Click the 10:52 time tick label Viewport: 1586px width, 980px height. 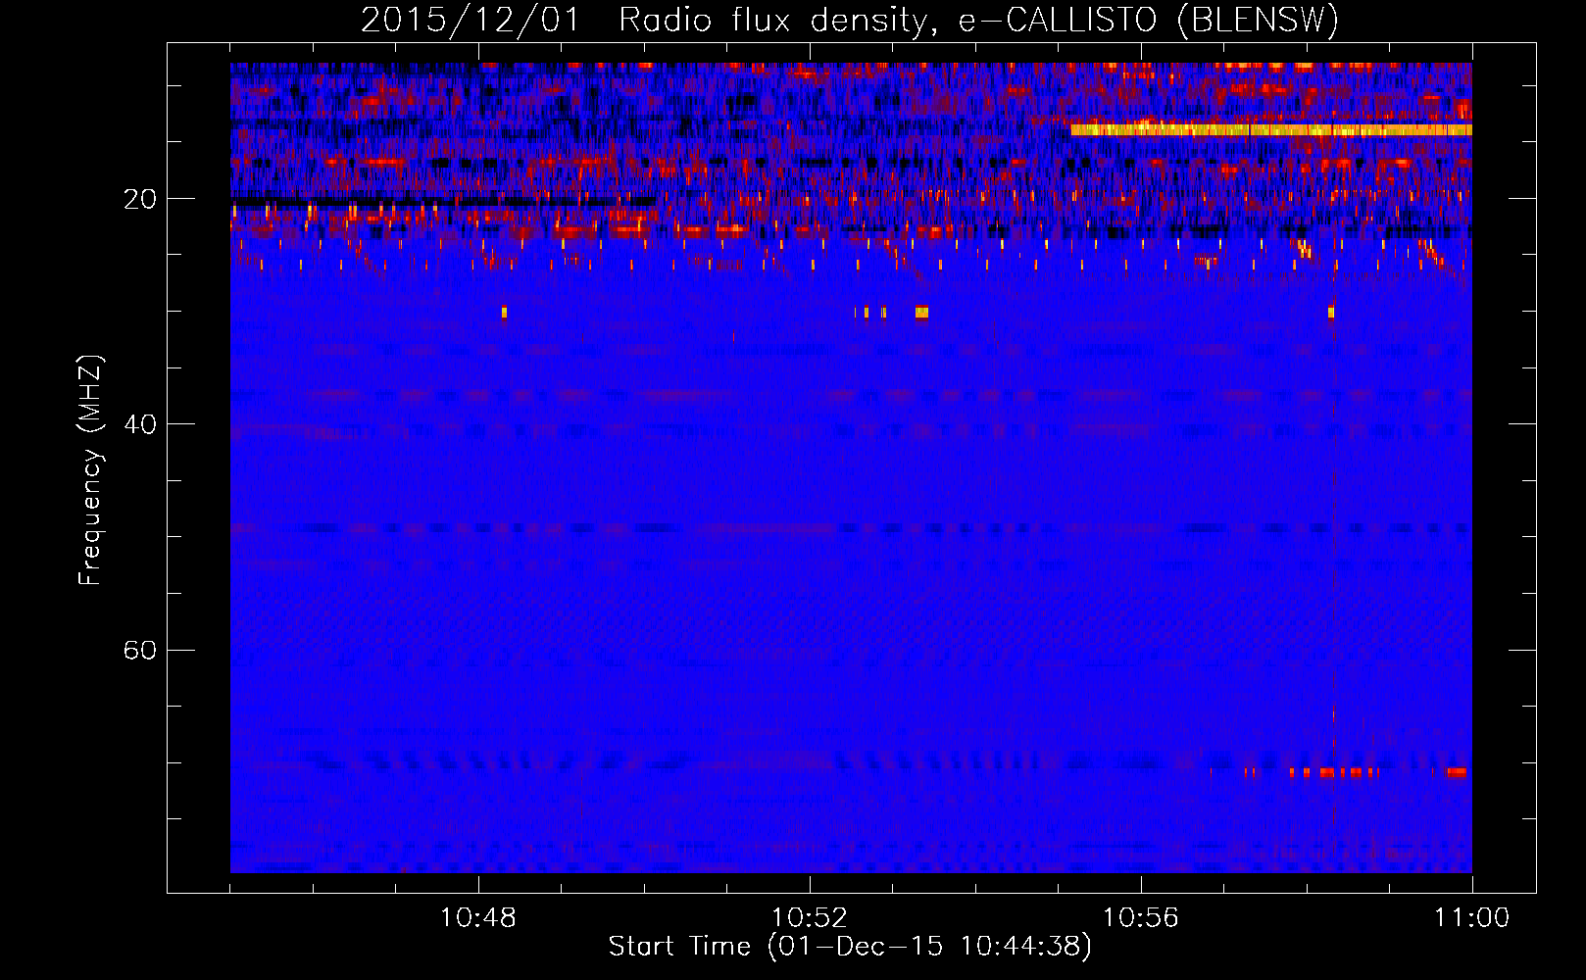(810, 918)
